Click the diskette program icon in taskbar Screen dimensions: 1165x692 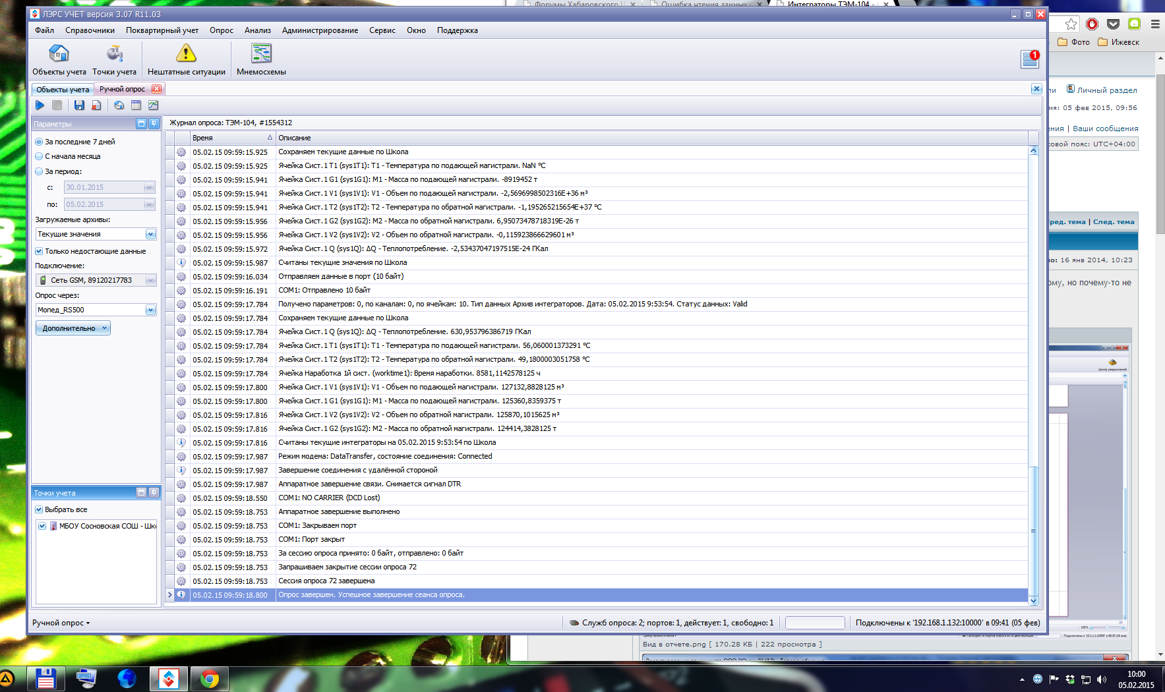tap(45, 679)
